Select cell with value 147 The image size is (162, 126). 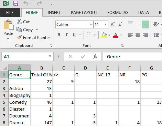(x=42, y=123)
